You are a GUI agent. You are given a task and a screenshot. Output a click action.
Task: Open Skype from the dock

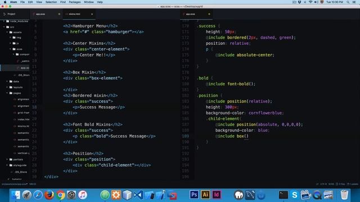pos(295,195)
